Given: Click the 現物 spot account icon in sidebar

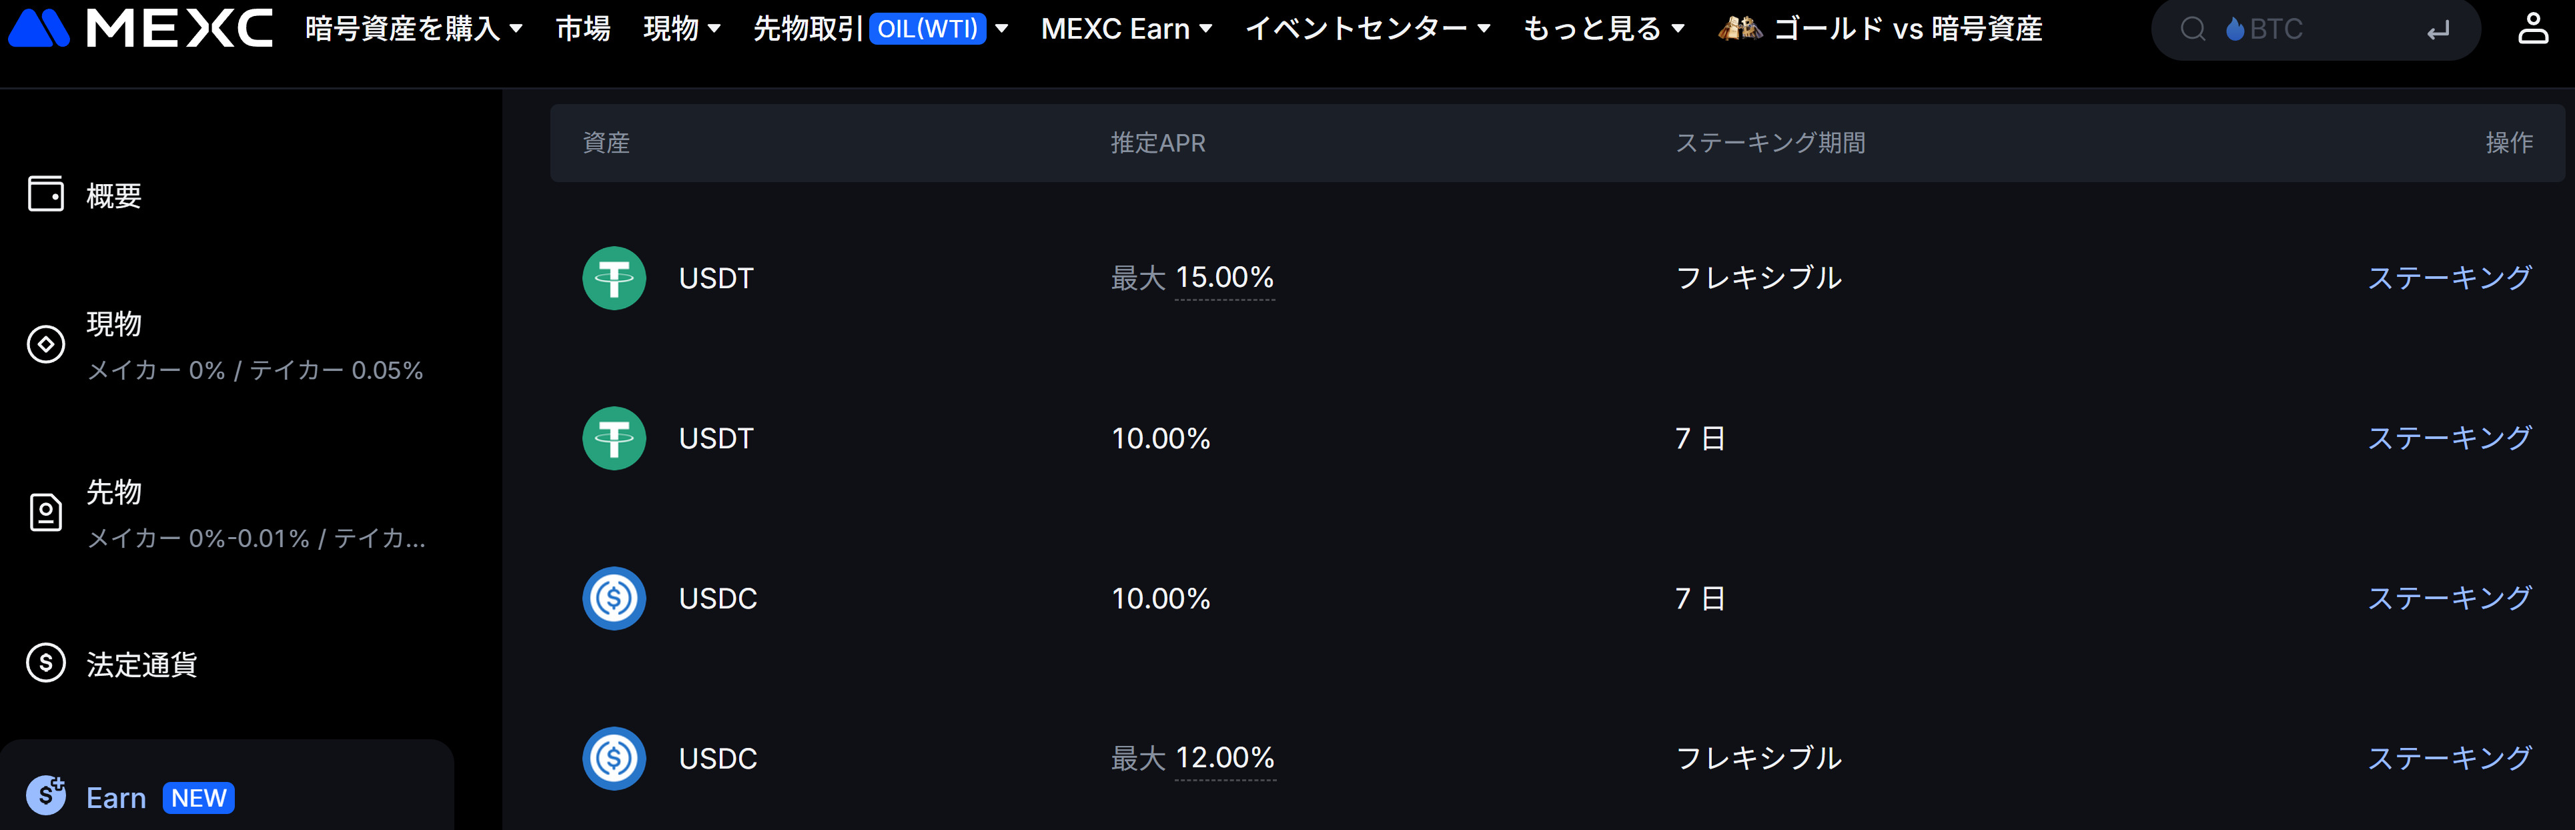Looking at the screenshot, I should (x=46, y=344).
